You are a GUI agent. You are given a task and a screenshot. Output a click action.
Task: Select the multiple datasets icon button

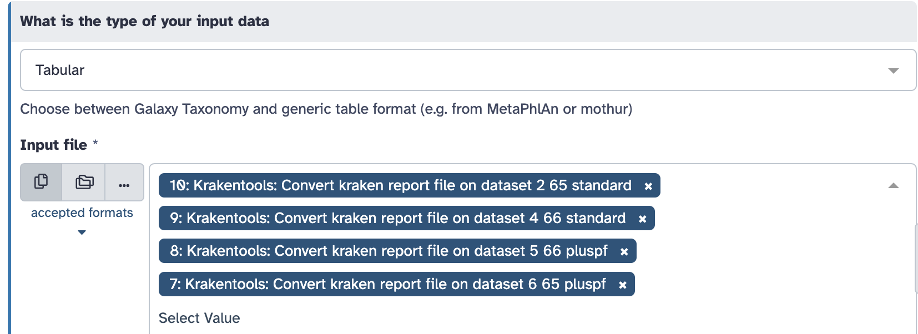point(41,182)
